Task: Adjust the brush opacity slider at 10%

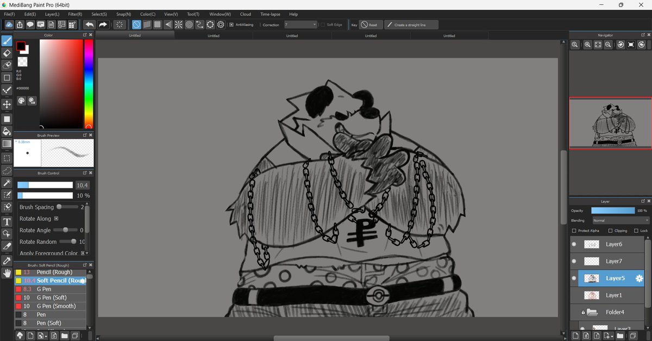Action: click(x=45, y=195)
